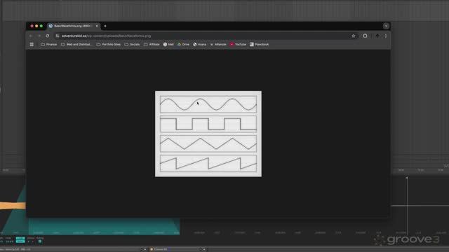
Task: Go forward in the browser
Action: coord(39,36)
